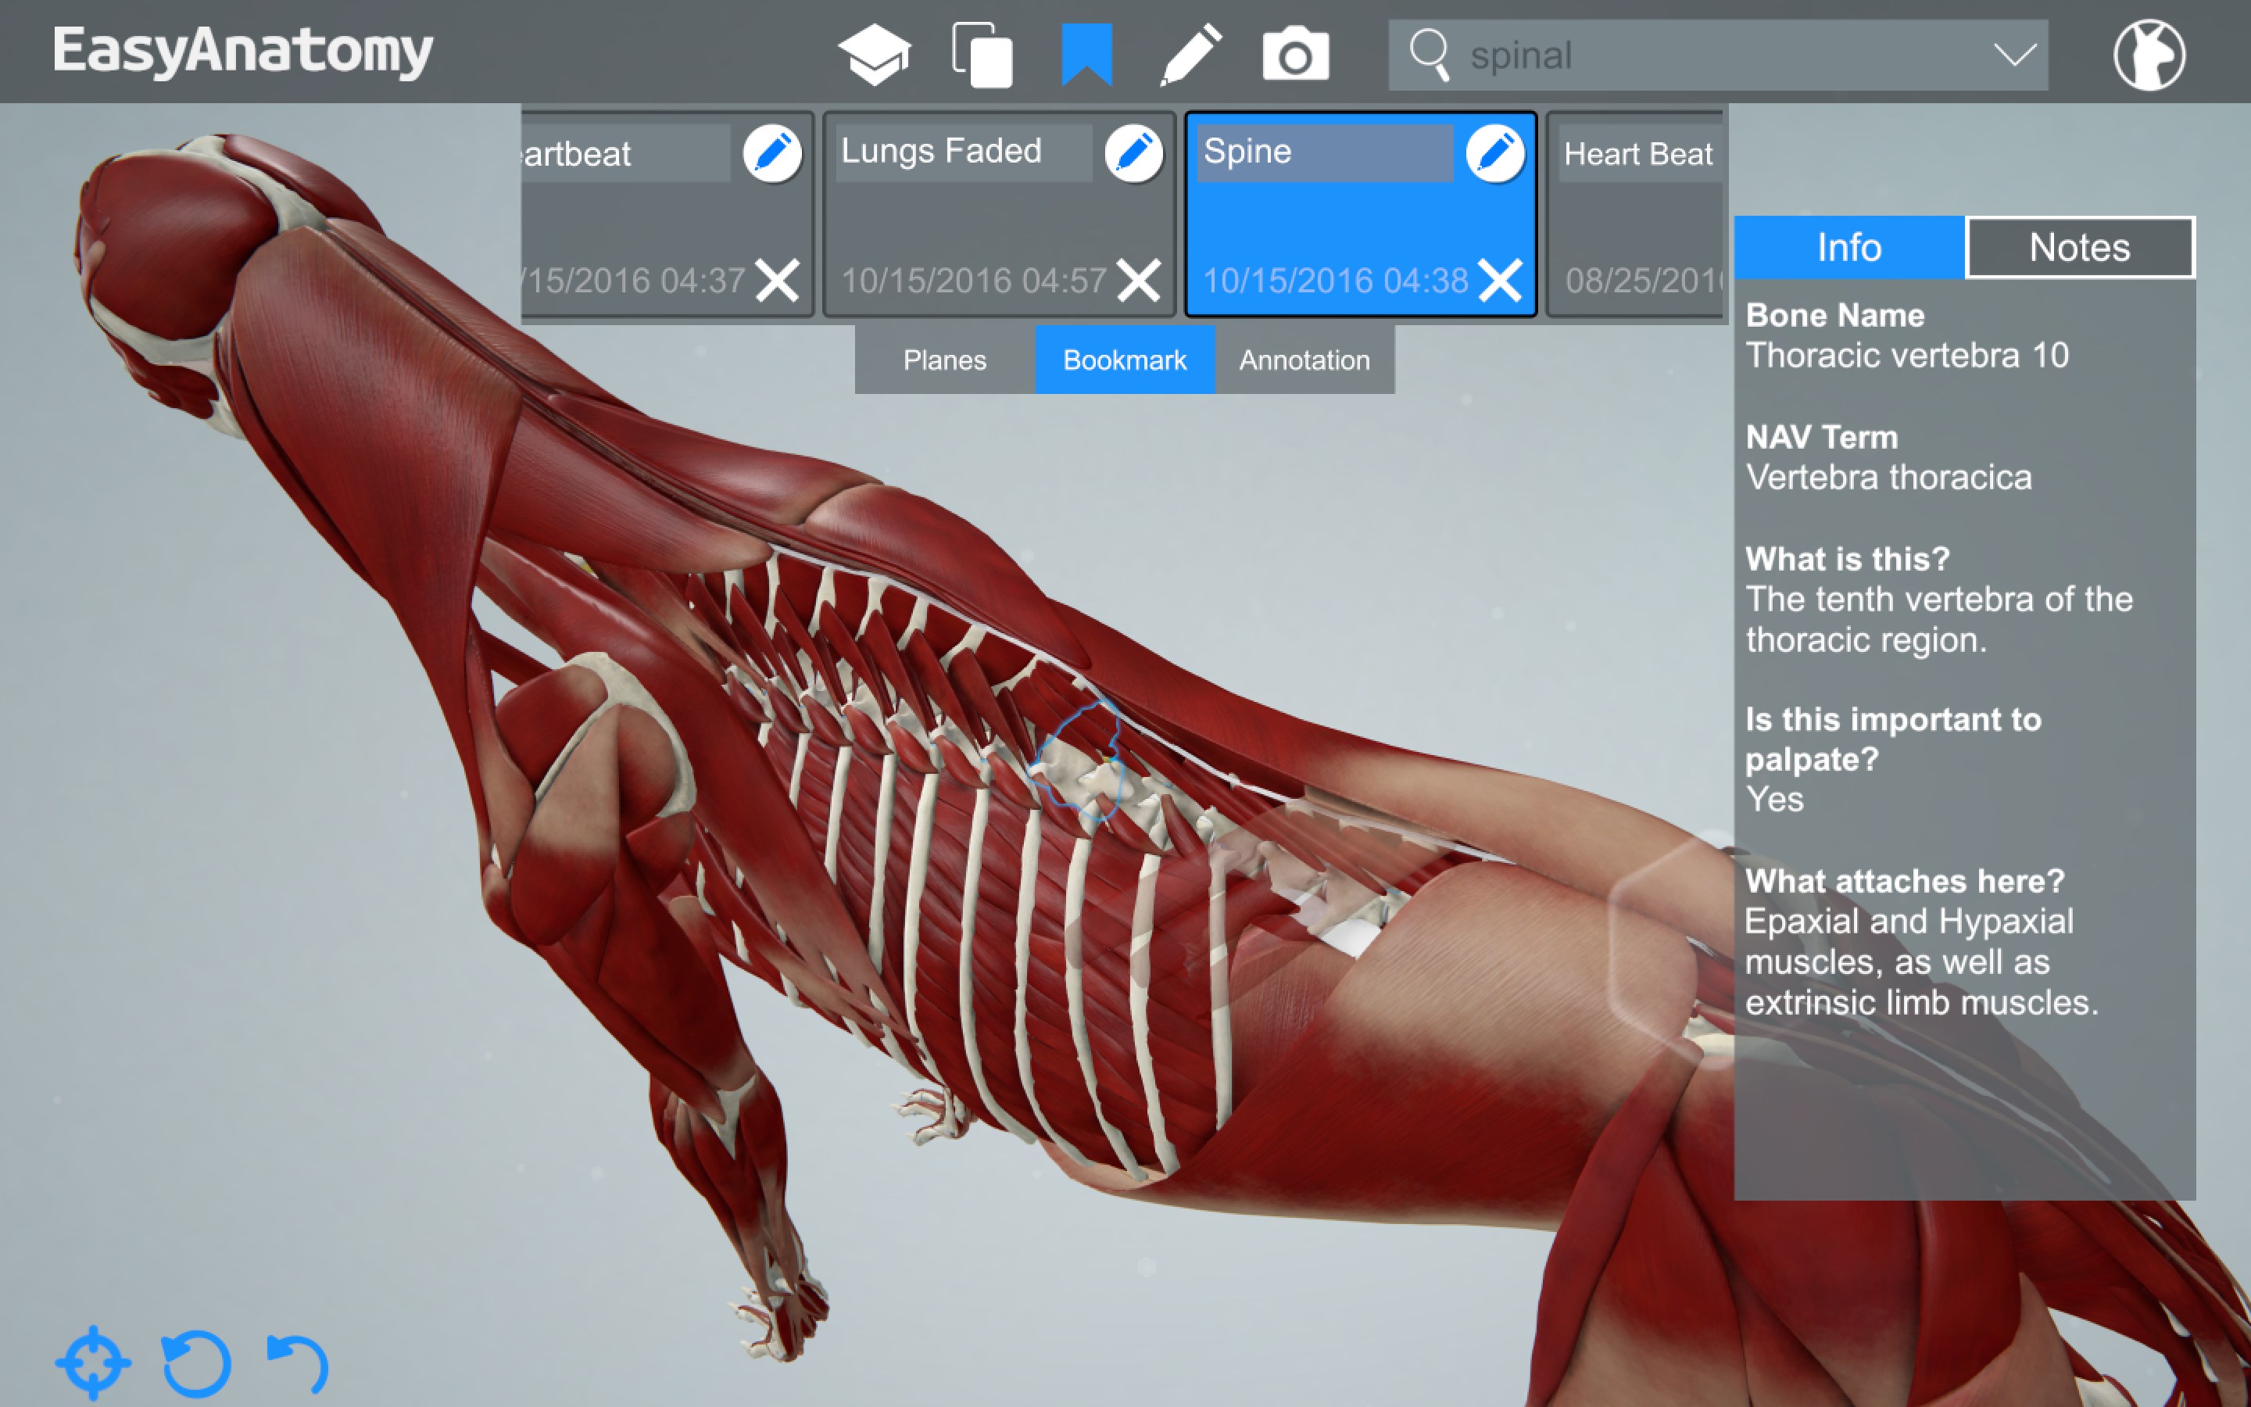Expand the search dropdown chevron
2251x1407 pixels.
(2015, 54)
